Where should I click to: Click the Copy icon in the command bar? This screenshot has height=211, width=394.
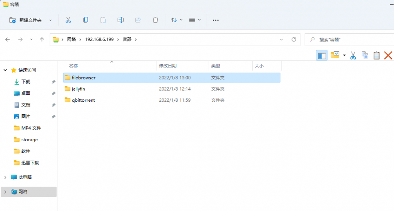coord(86,20)
